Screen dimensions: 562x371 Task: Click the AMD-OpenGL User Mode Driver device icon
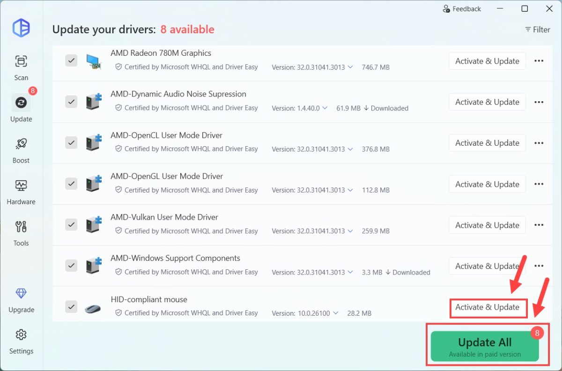pos(94,184)
